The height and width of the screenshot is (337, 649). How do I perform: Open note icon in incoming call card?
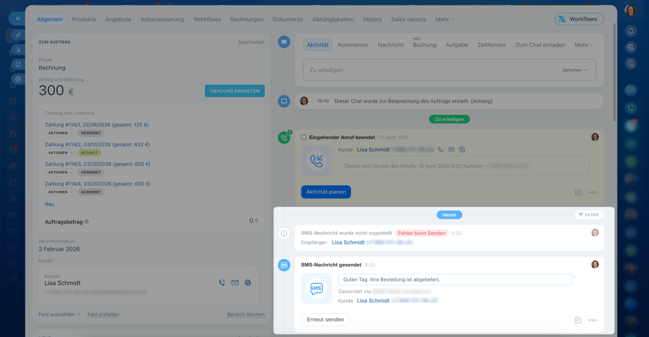click(578, 192)
